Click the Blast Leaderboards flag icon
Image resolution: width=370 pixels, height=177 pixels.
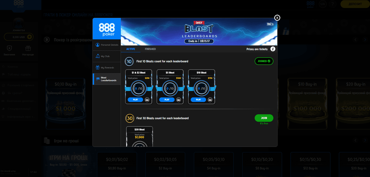(x=98, y=79)
